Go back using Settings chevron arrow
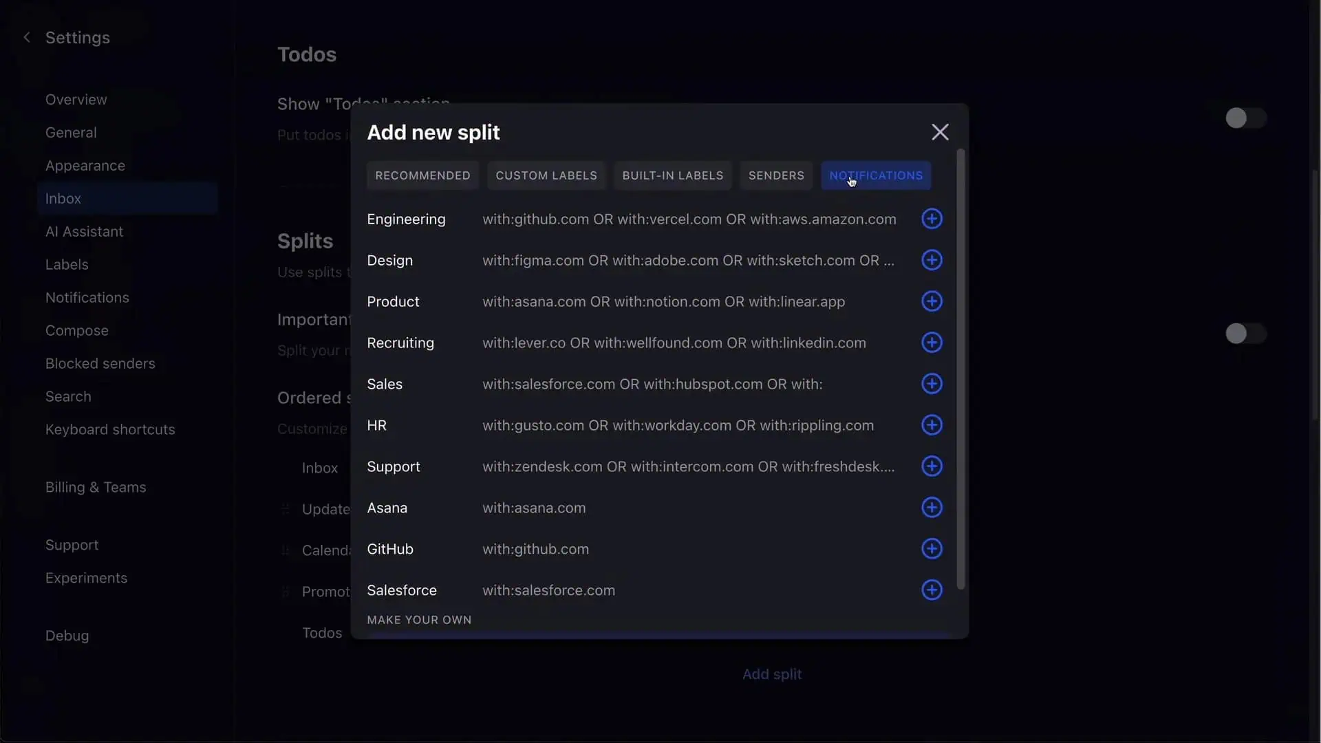The image size is (1321, 743). click(x=27, y=38)
